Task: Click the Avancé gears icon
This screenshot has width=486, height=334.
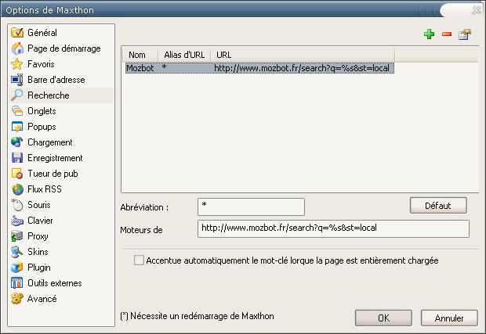Action: pos(17,299)
